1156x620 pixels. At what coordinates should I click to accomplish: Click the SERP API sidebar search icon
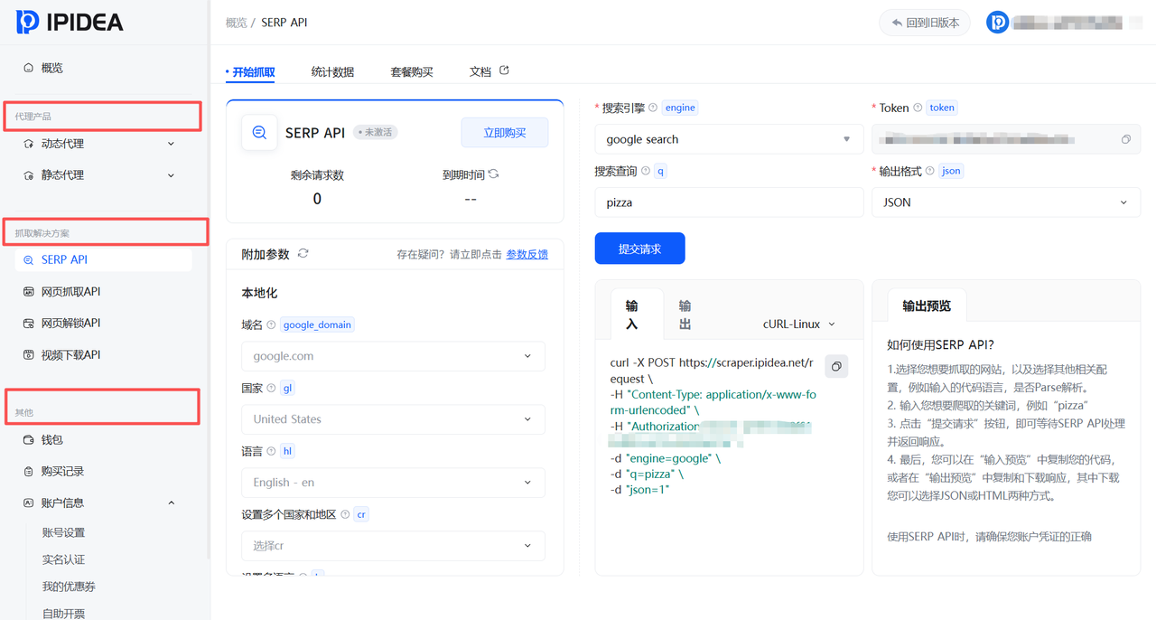tap(28, 259)
